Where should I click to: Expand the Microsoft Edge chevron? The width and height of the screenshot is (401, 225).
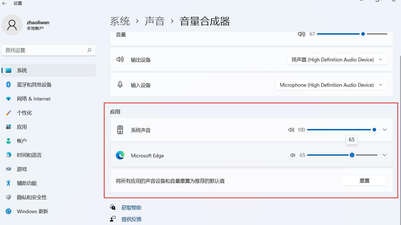click(x=385, y=155)
